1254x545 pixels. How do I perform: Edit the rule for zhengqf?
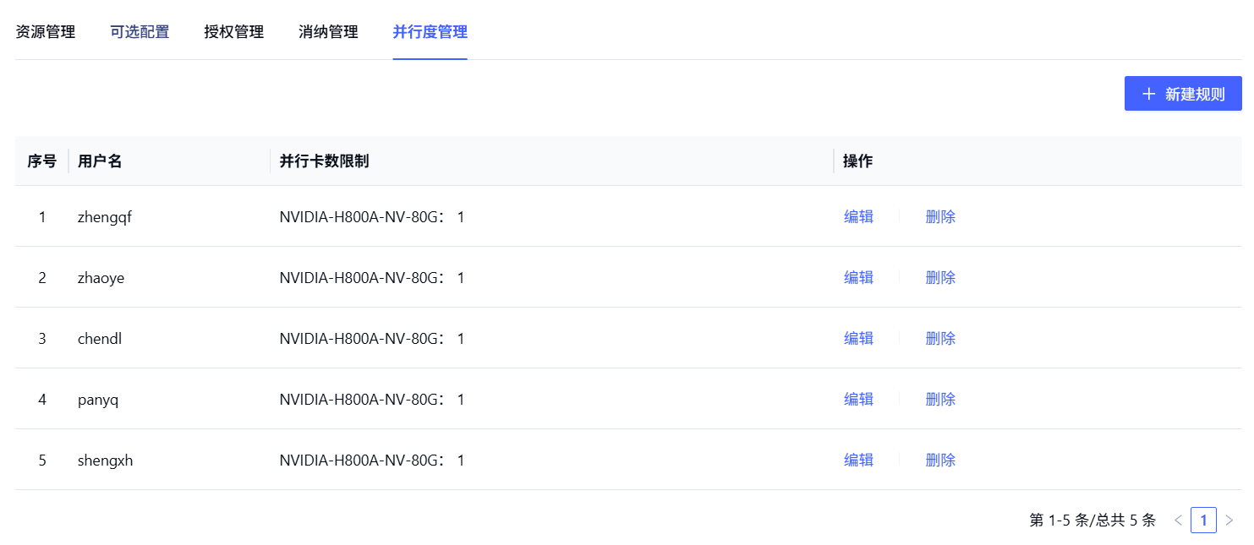tap(858, 216)
